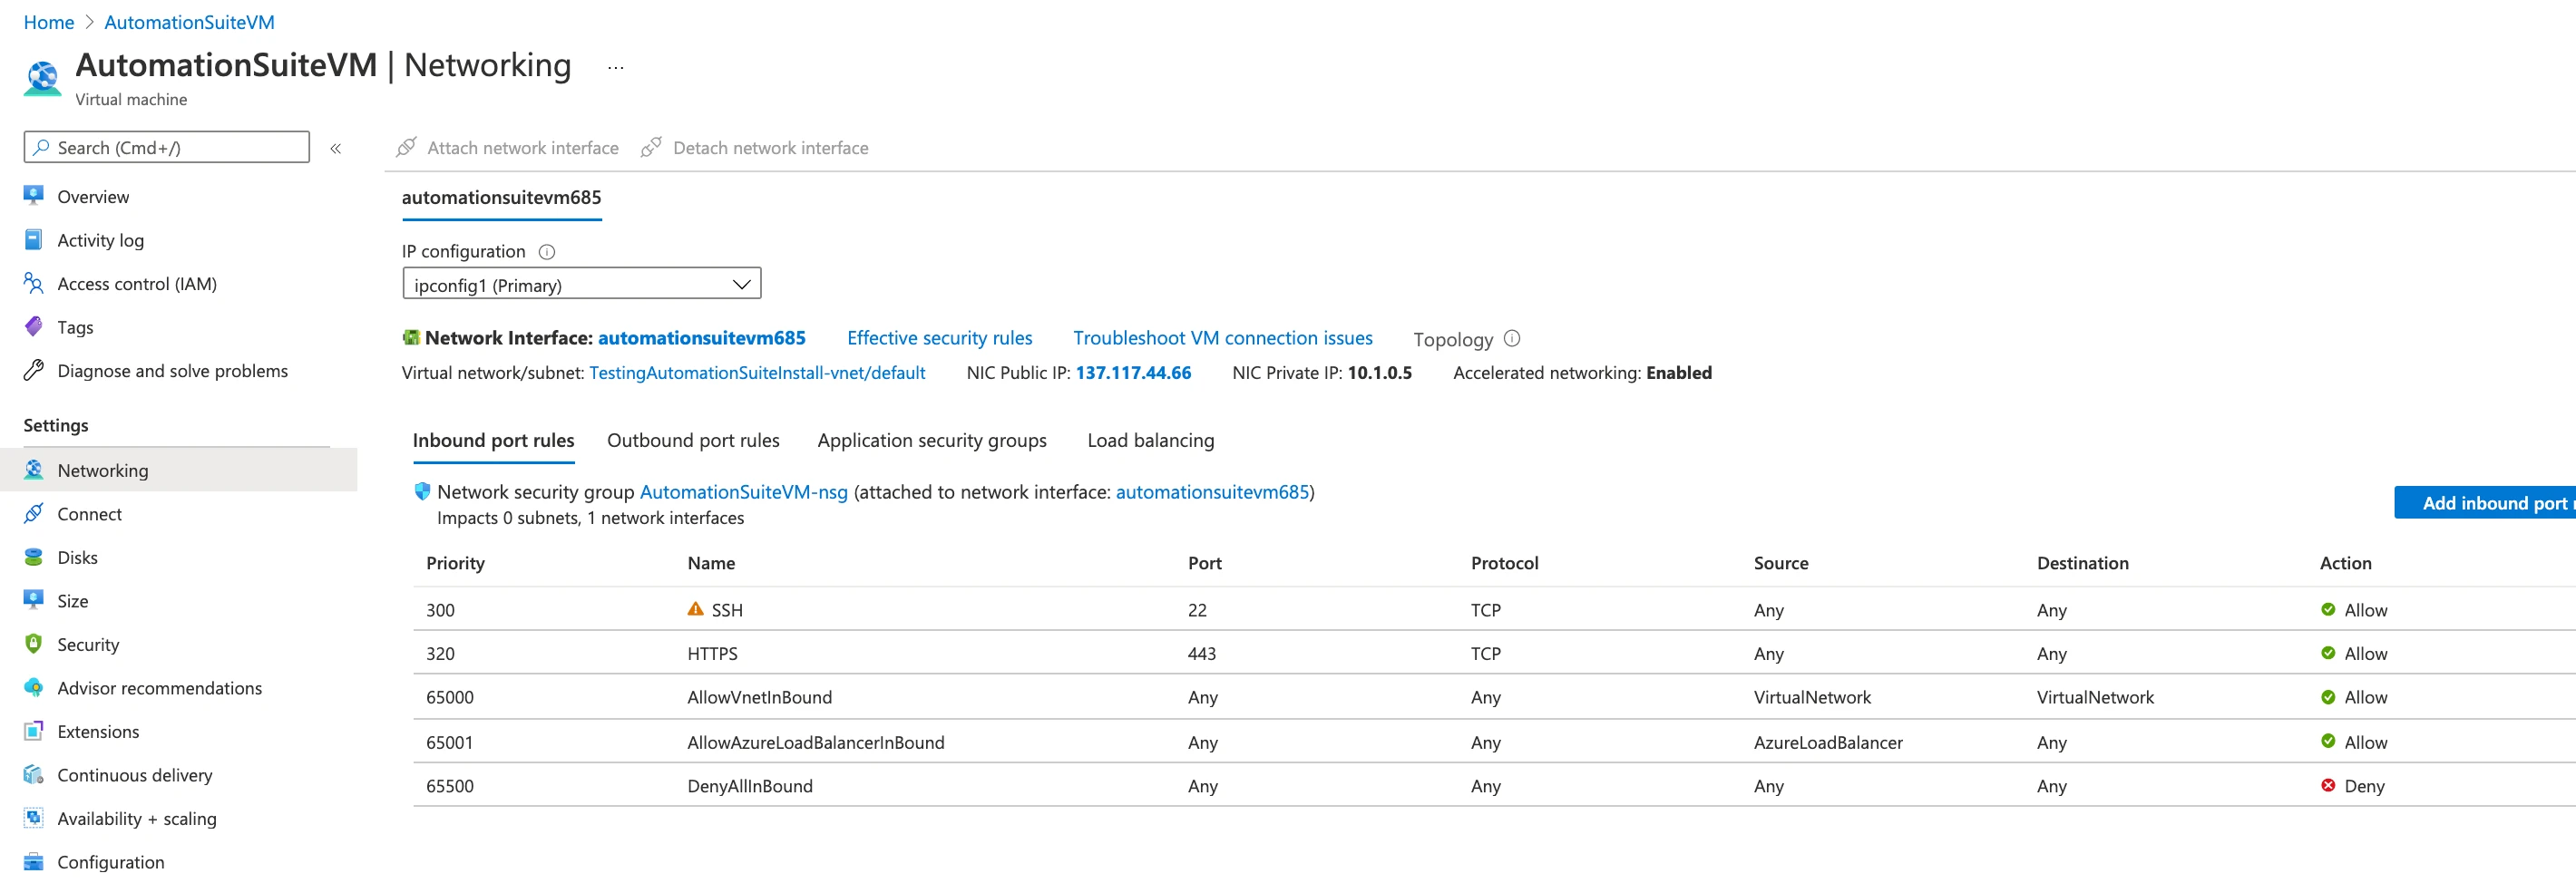Screen dimensions: 2576x883
Task: Click the purple Tags icon
Action: click(x=33, y=327)
